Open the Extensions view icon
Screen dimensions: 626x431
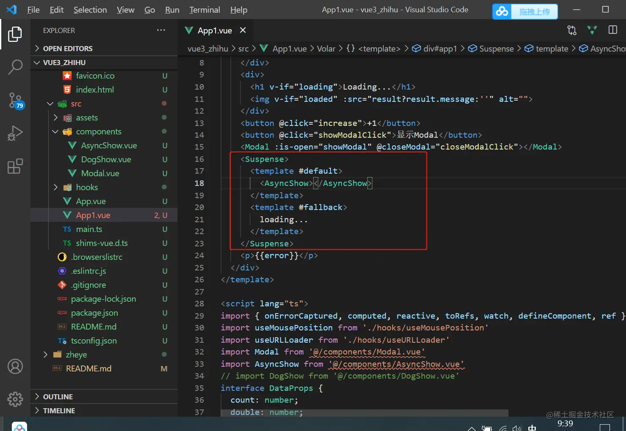point(15,166)
